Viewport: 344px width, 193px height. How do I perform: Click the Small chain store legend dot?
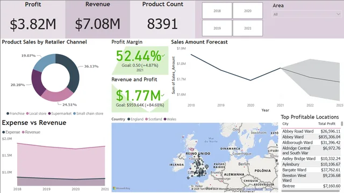tap(74, 113)
